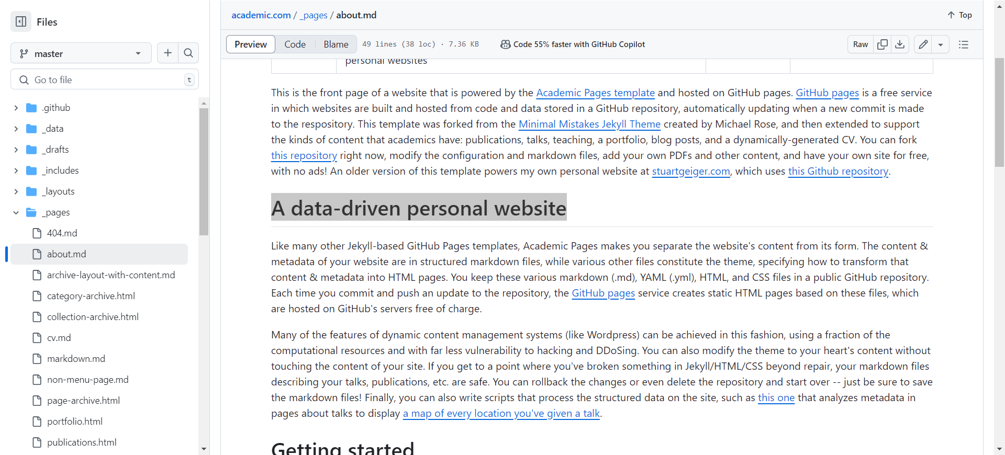This screenshot has height=455, width=1005.
Task: Select about.md in the file tree
Action: click(99, 254)
